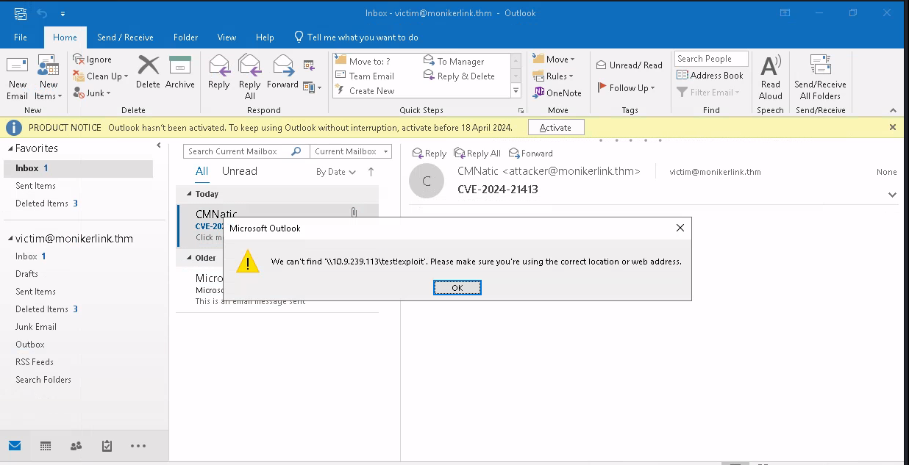Viewport: 909px width, 465px height.
Task: Switch to the Send / Receive tab
Action: [125, 37]
